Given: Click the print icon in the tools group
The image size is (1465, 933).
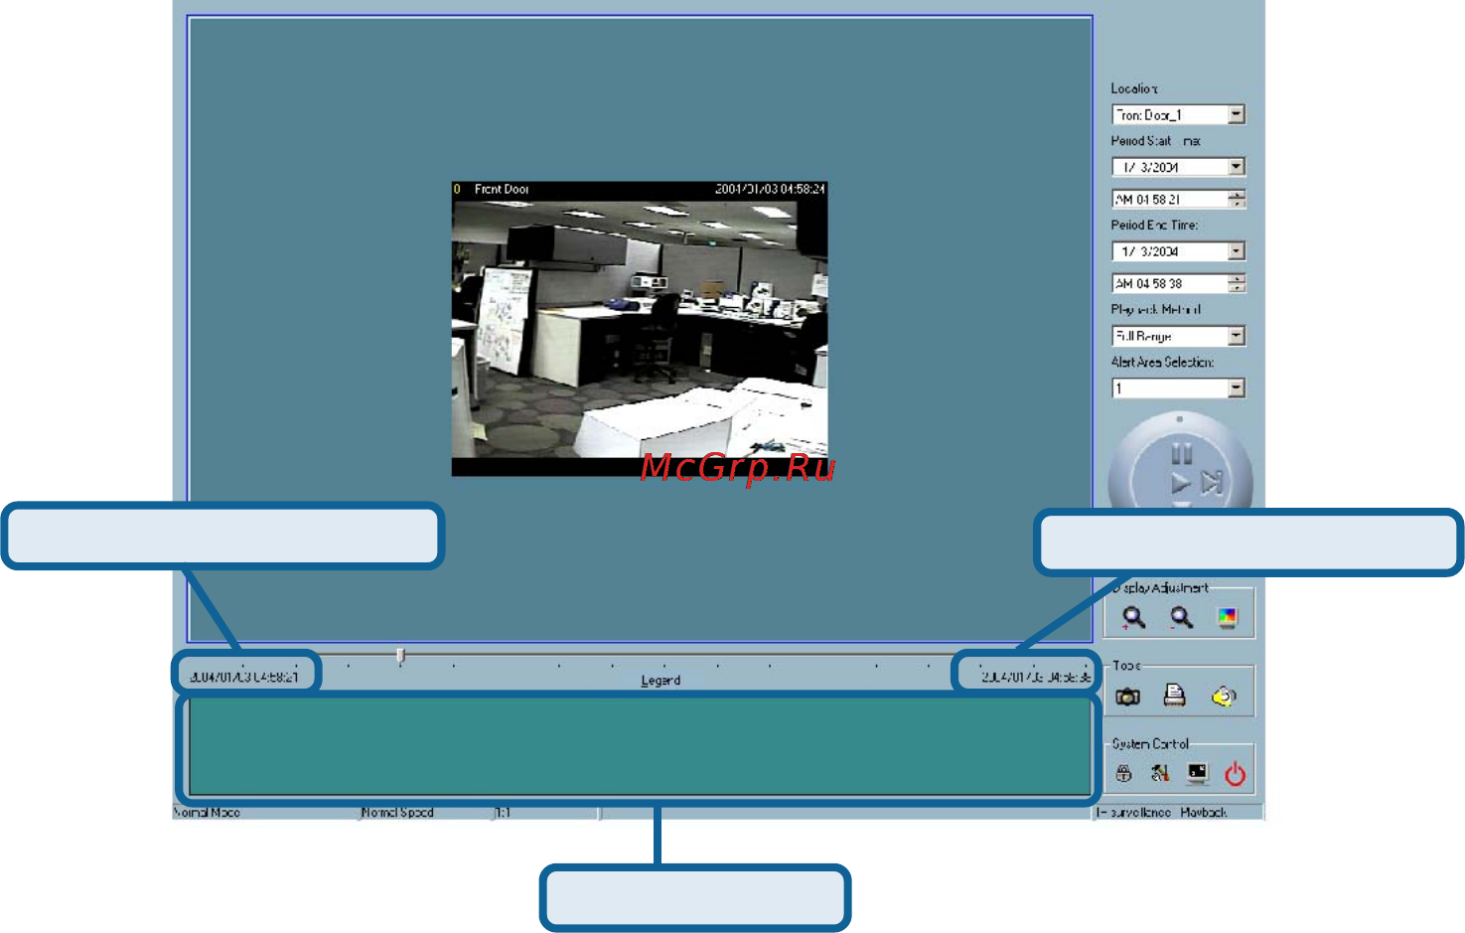Looking at the screenshot, I should tap(1174, 696).
